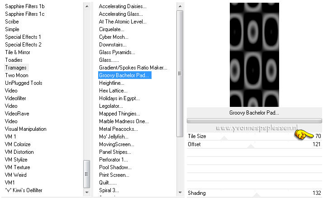323x198 pixels.
Task: Select the VideoRave category
Action: coord(17,114)
